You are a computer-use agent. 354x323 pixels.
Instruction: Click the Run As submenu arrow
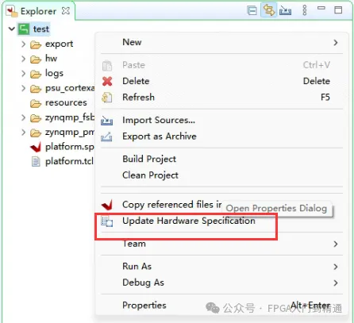click(x=336, y=267)
